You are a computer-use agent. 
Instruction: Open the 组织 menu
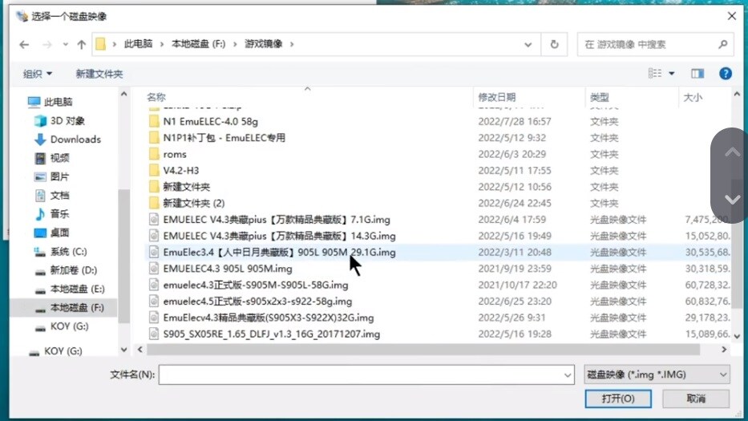pyautogui.click(x=37, y=74)
